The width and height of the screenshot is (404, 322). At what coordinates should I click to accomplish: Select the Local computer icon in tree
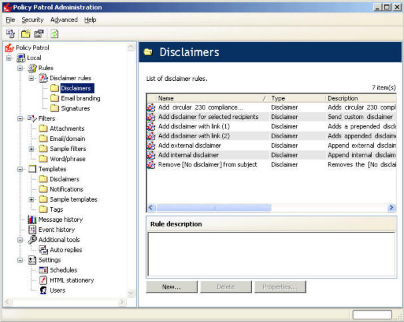pos(21,58)
